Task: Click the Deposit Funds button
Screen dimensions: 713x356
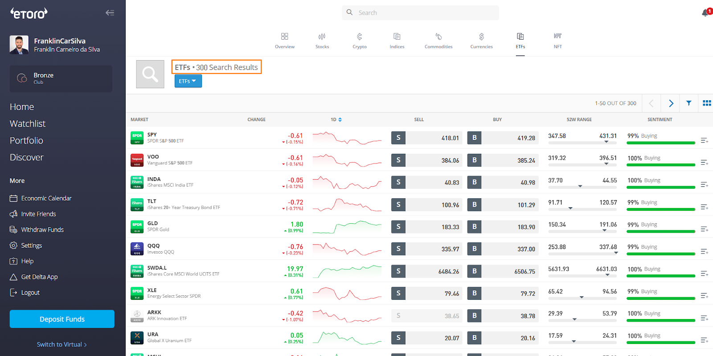Action: click(62, 319)
